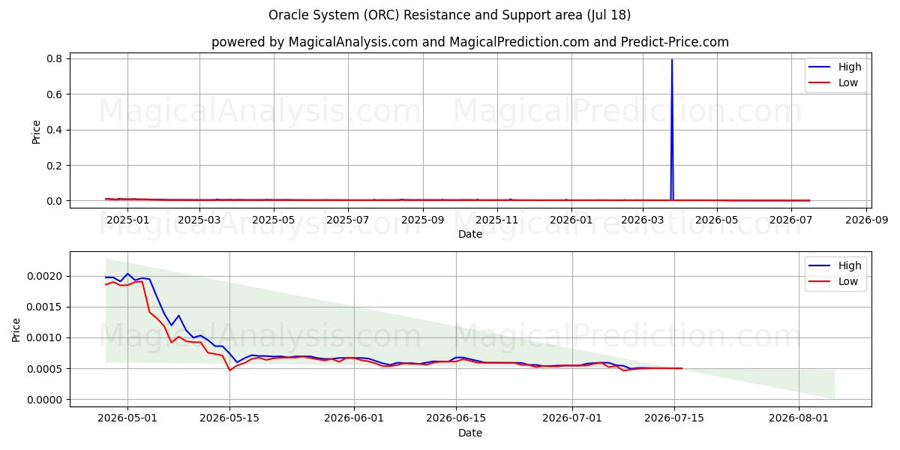Click the chart title 'Oracle System (ORC) Resistance and Support area (Jul 18)'
The image size is (900, 450).
449,15
